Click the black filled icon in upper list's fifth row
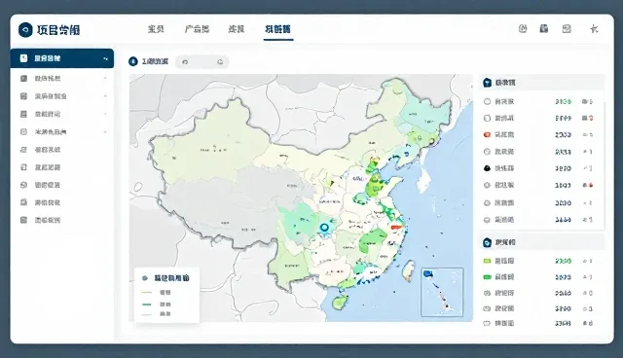The height and width of the screenshot is (358, 623). point(487,168)
